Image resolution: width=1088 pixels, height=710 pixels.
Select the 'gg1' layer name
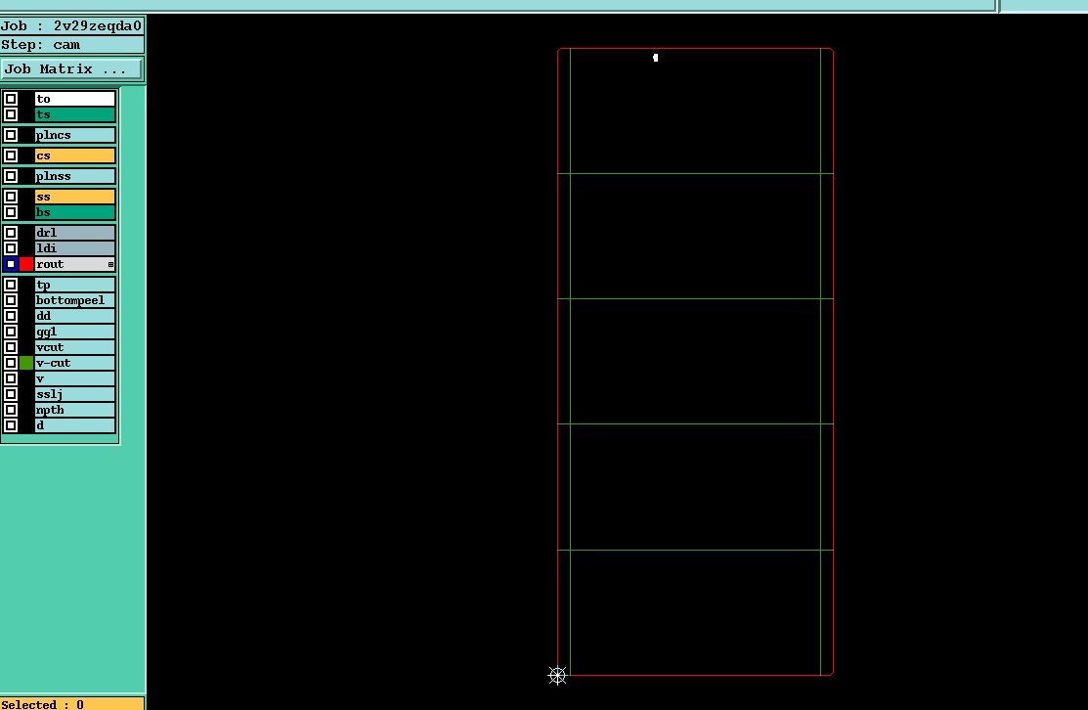tap(75, 332)
